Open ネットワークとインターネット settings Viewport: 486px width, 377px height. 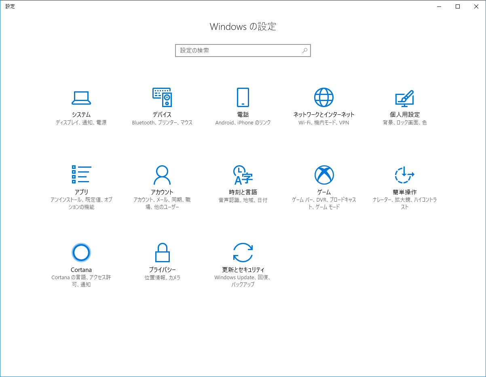tap(324, 97)
